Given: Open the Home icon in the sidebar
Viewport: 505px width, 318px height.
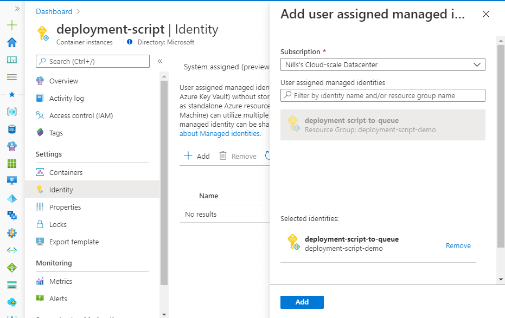Looking at the screenshot, I should tap(12, 42).
